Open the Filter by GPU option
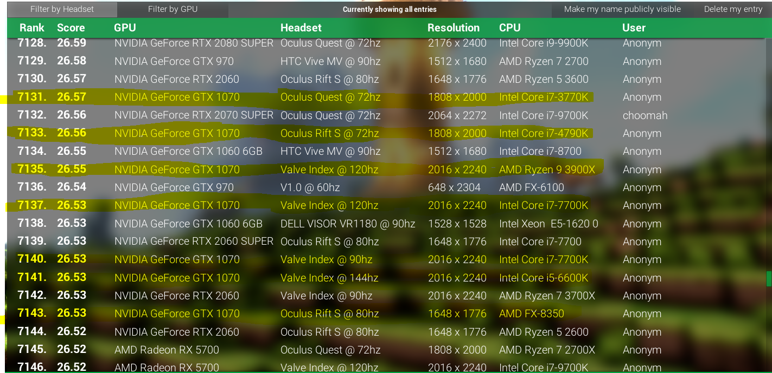Image resolution: width=772 pixels, height=373 pixels. 173,9
